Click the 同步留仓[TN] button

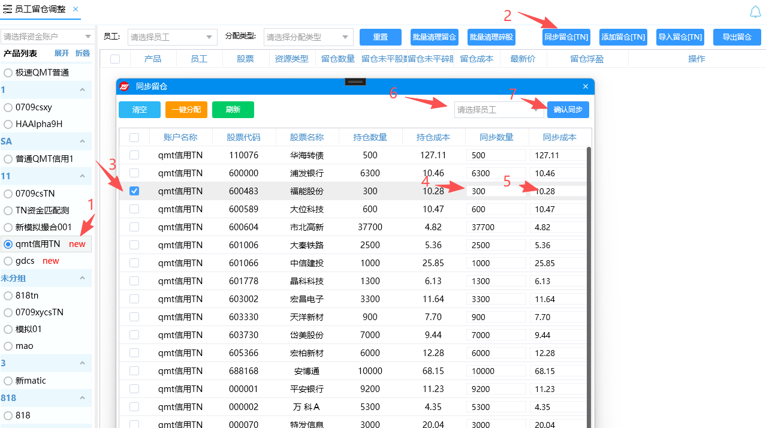point(566,37)
